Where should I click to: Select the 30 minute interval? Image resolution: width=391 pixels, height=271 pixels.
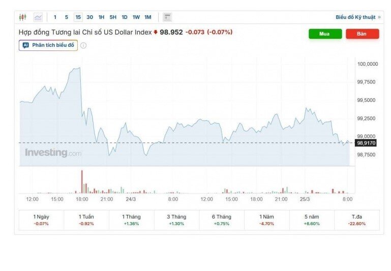90,17
